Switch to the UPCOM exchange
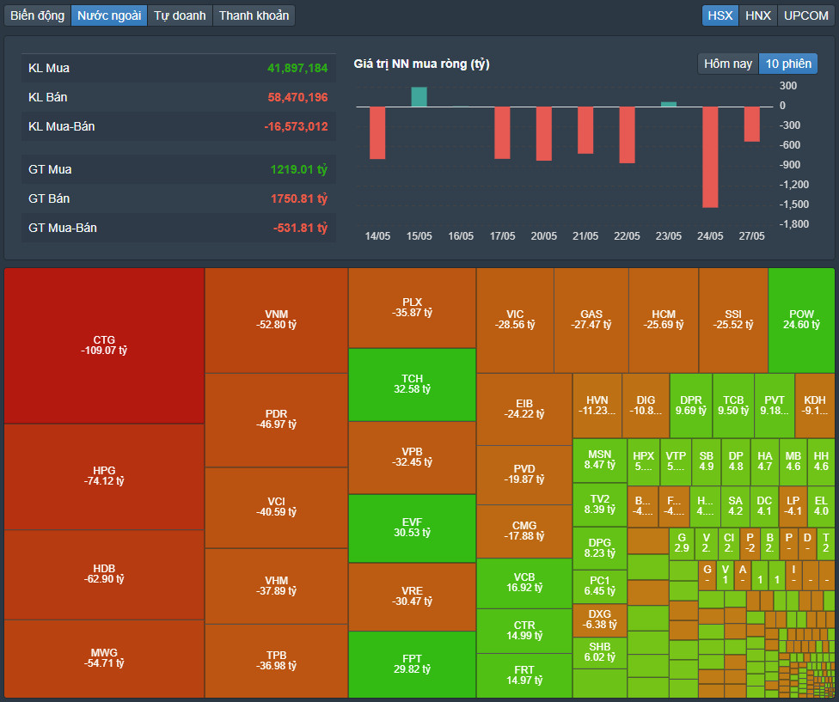Screen dimensions: 839x702 tap(805, 15)
